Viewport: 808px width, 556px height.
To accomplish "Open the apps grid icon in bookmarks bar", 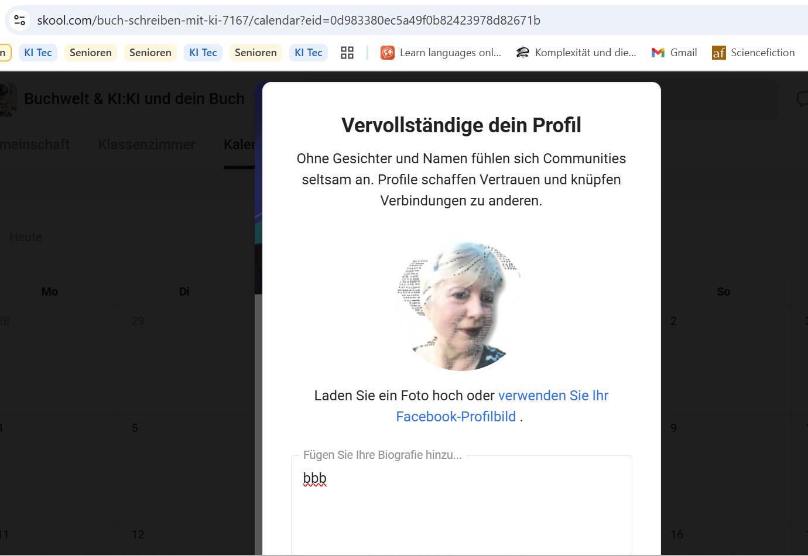I will click(x=347, y=53).
